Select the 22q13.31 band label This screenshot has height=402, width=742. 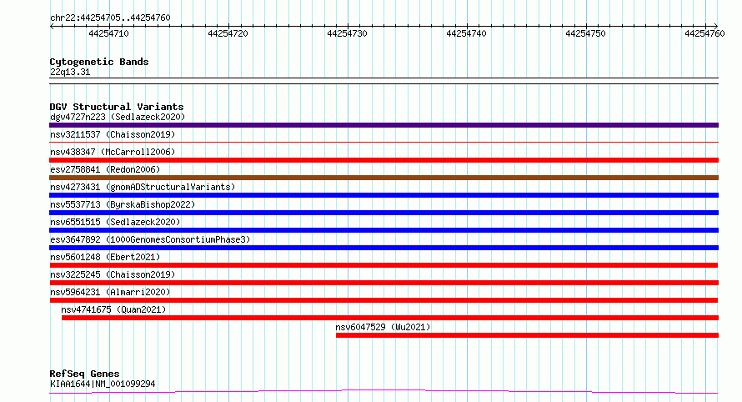(70, 72)
